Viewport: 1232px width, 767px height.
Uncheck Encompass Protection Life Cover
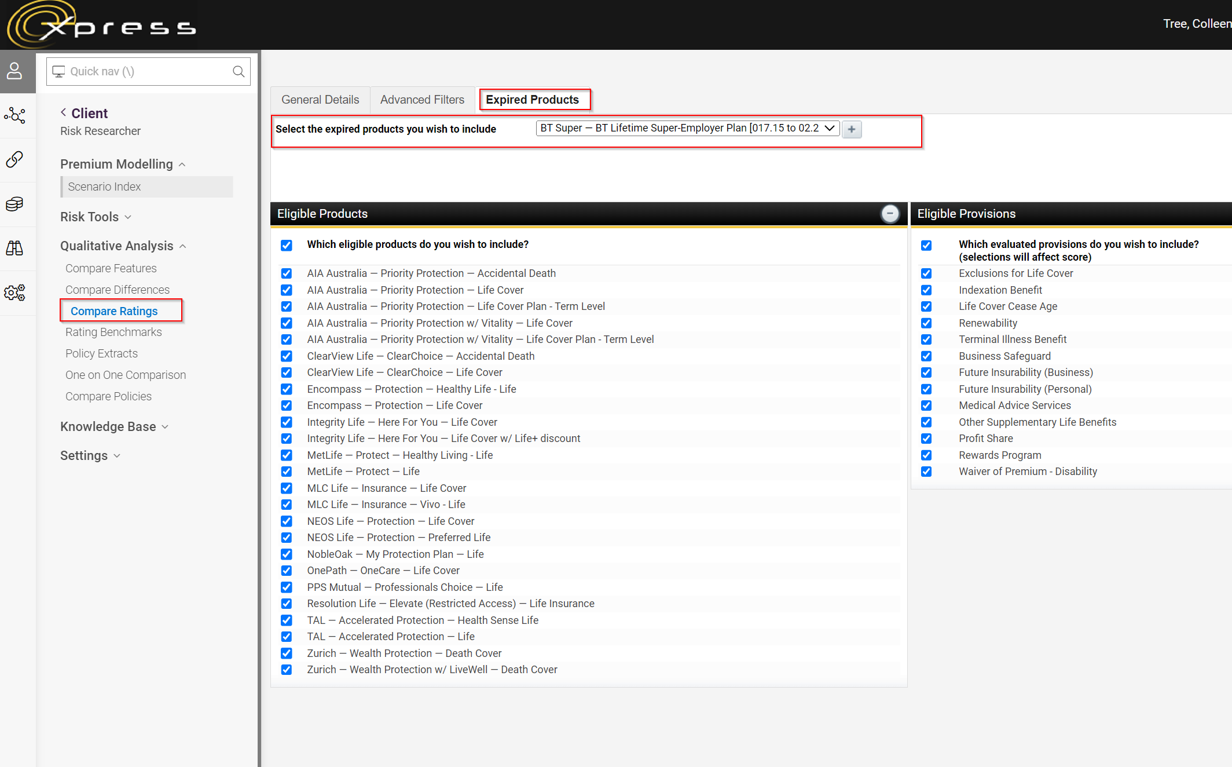[287, 406]
